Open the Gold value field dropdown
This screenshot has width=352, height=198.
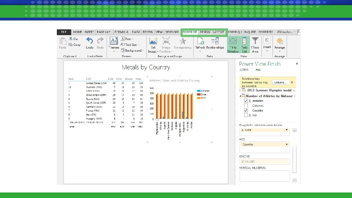287,130
